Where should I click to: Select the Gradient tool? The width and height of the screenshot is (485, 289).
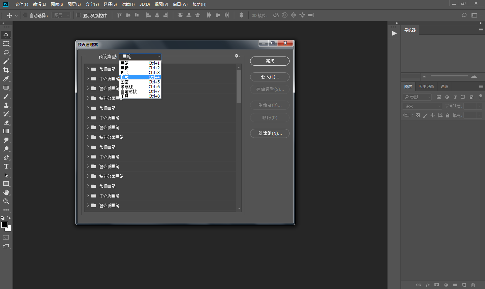pos(6,131)
